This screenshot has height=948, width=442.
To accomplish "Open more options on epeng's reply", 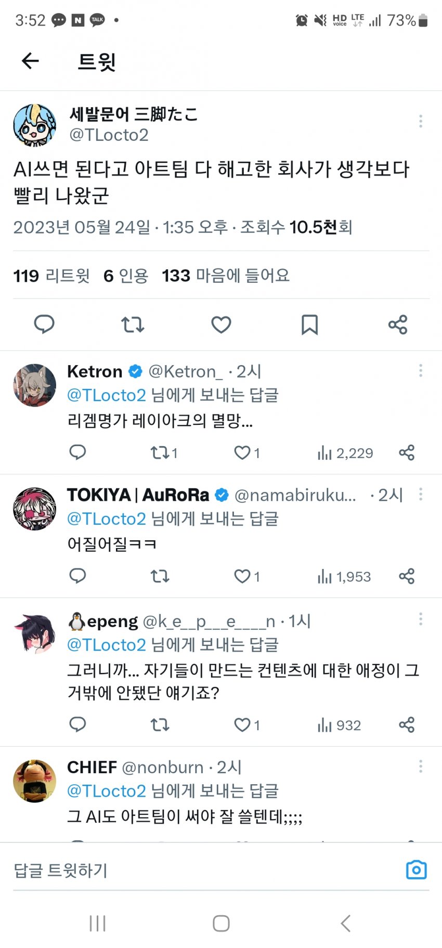I will 420,619.
